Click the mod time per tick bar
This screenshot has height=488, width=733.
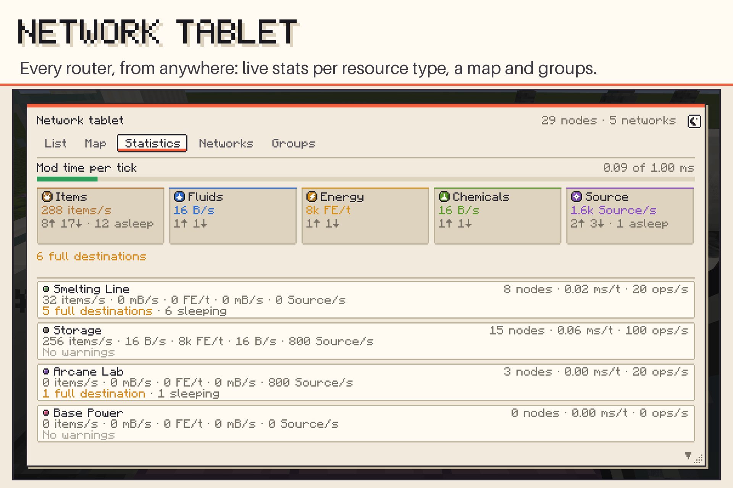click(x=366, y=179)
